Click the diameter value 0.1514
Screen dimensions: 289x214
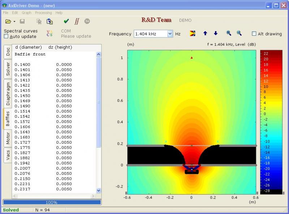coord(22,111)
